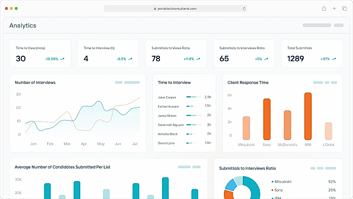Click the Time to Interview panel title
The width and height of the screenshot is (353, 199).
coord(174,82)
